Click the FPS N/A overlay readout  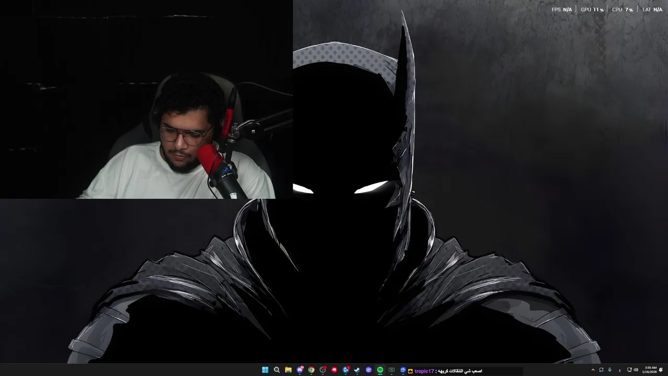tap(562, 9)
